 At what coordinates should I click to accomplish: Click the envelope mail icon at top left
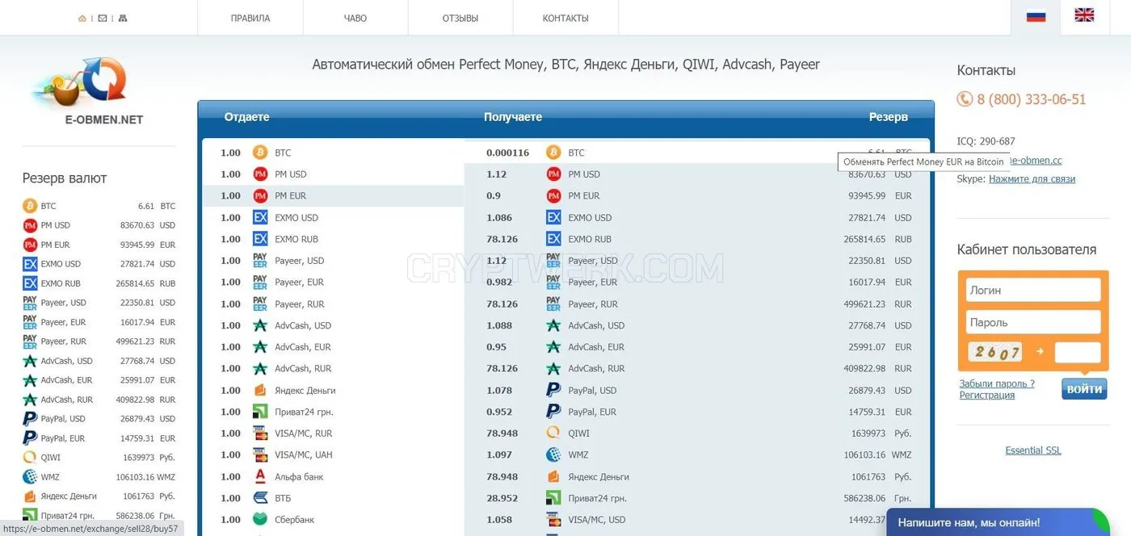click(103, 18)
